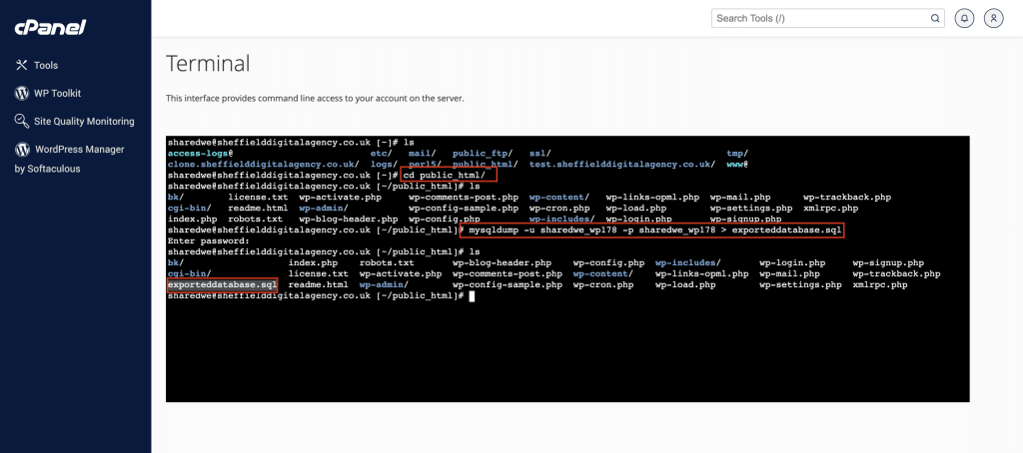Click the WP Toolkit WordPress icon
Screen dimensions: 1023x453
[x=22, y=93]
